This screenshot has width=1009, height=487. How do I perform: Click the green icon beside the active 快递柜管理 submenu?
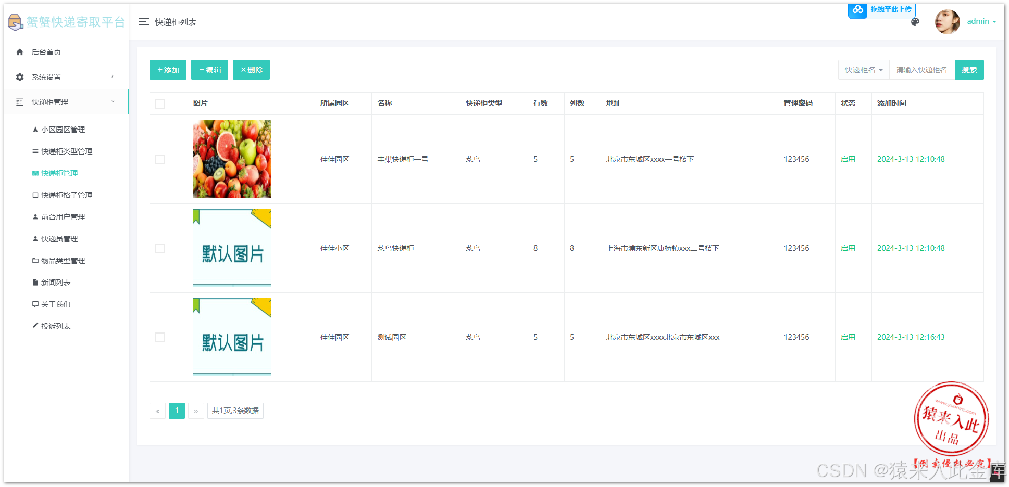(35, 173)
